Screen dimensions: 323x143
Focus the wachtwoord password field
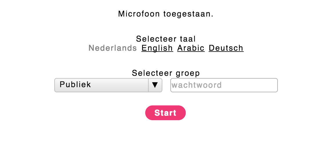coord(224,85)
